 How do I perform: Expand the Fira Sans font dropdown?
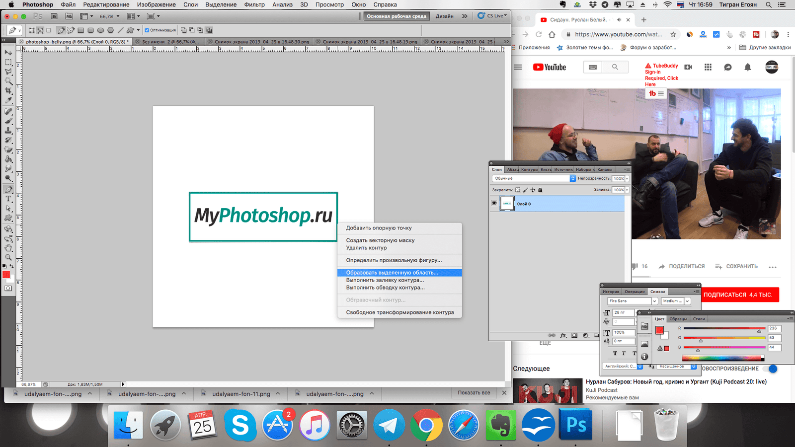click(x=654, y=301)
